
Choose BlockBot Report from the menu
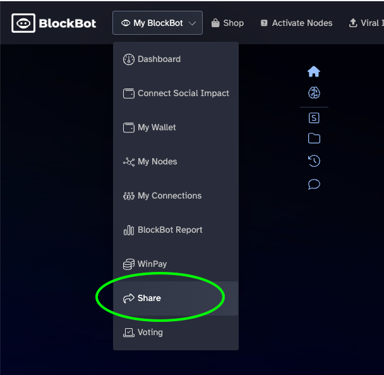176,230
